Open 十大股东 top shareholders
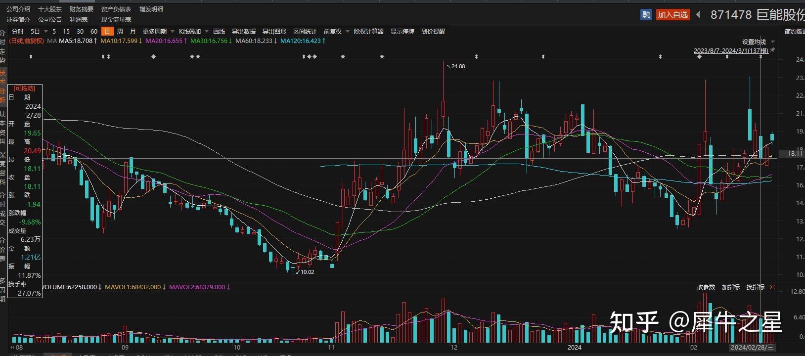 [50, 9]
